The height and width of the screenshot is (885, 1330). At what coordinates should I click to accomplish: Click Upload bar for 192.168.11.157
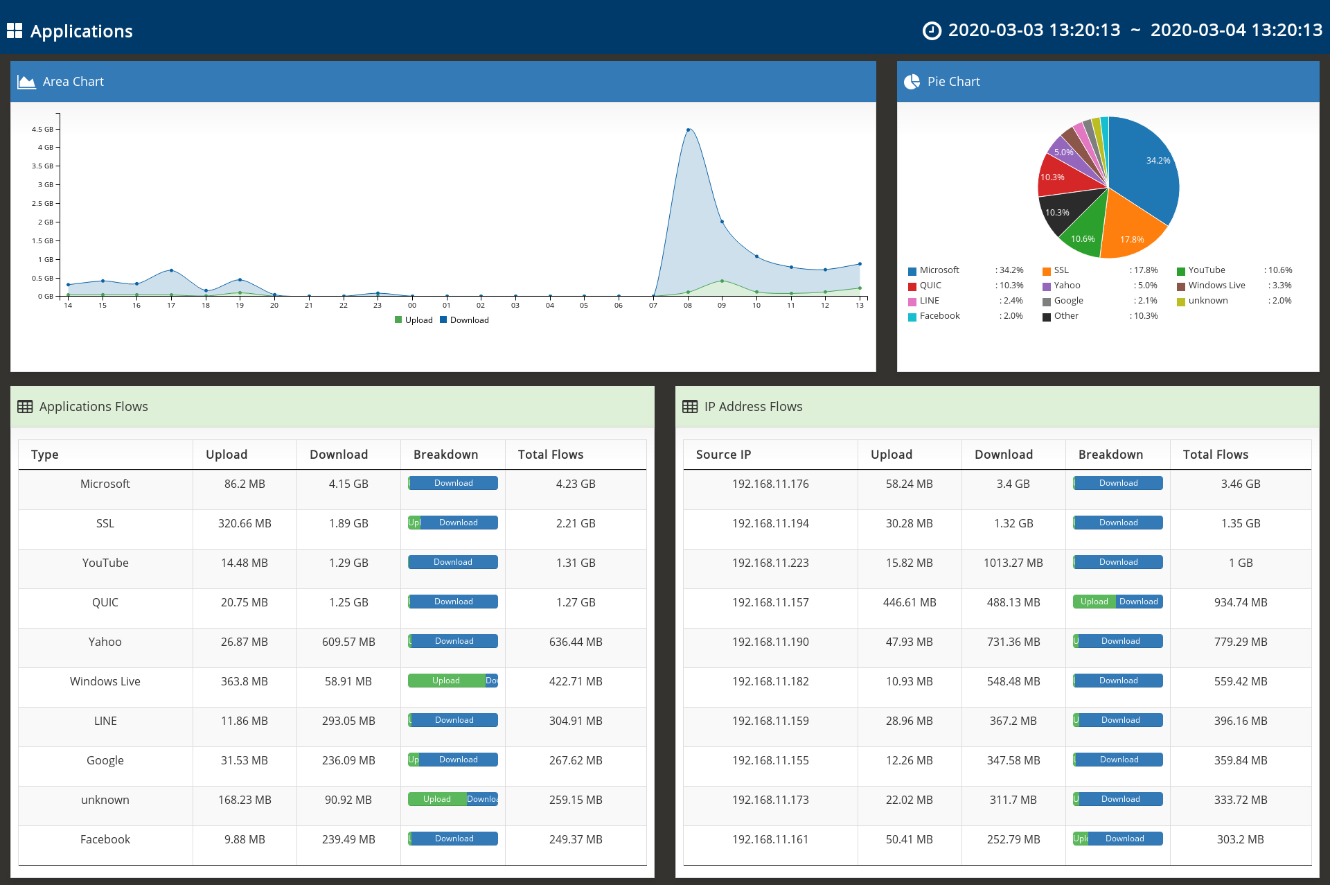point(1094,602)
